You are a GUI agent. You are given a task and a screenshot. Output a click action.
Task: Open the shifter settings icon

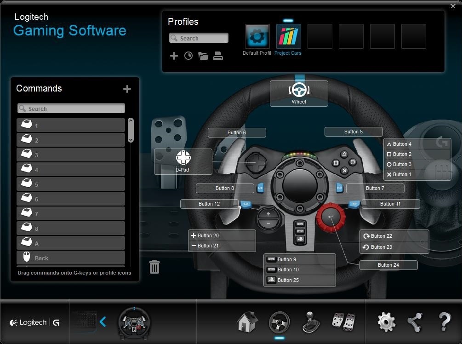tap(311, 322)
